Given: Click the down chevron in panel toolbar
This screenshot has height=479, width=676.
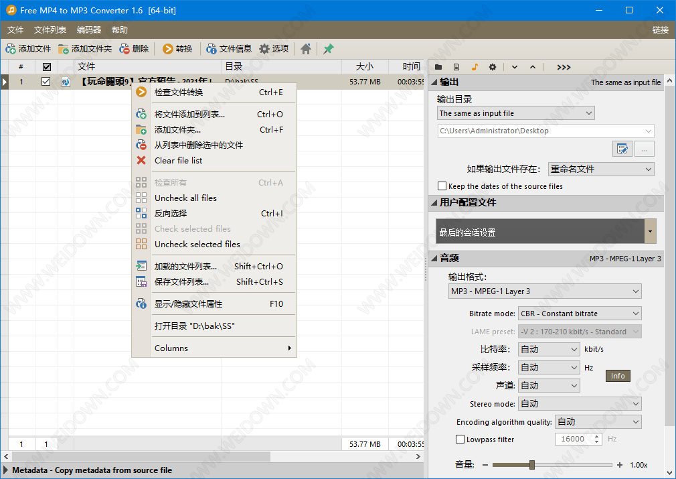Looking at the screenshot, I should click(514, 67).
